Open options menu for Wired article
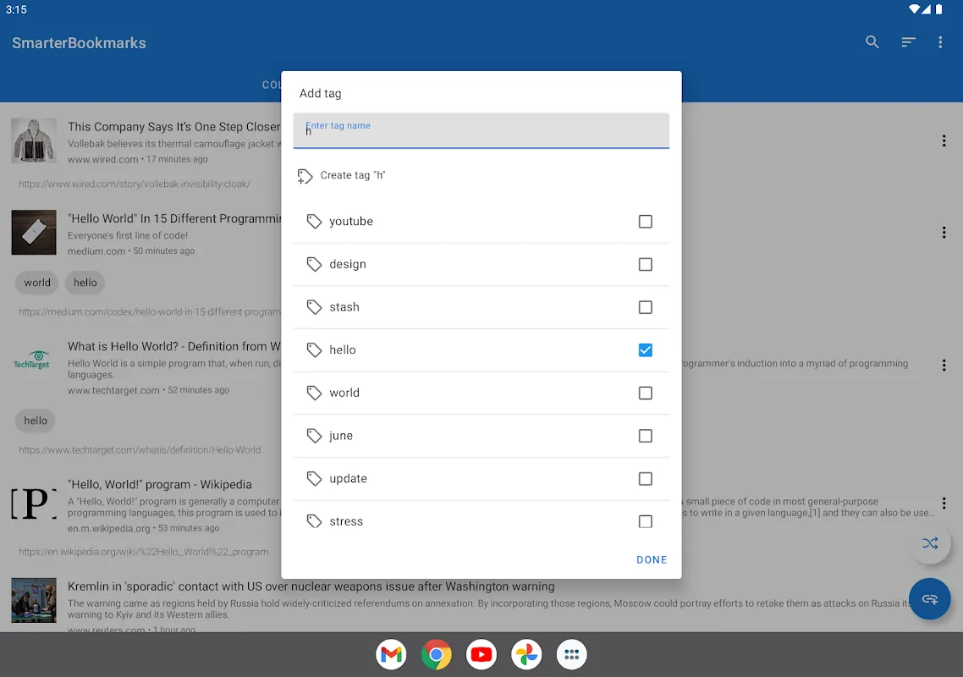This screenshot has height=677, width=963. click(944, 141)
